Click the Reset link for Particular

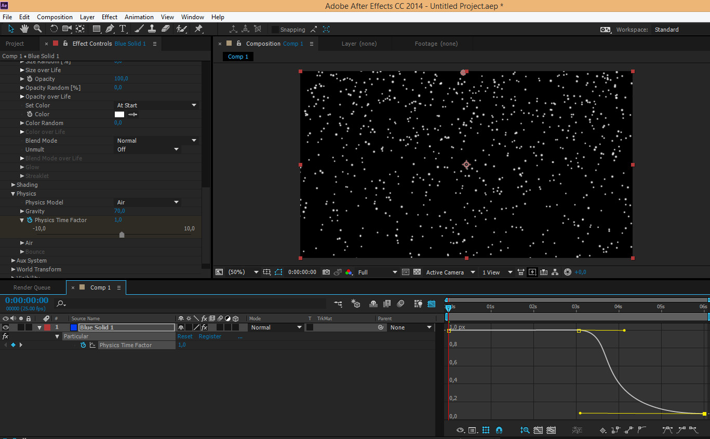[185, 336]
